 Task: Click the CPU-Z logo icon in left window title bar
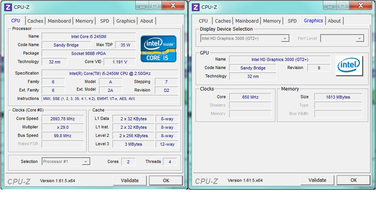point(8,7)
